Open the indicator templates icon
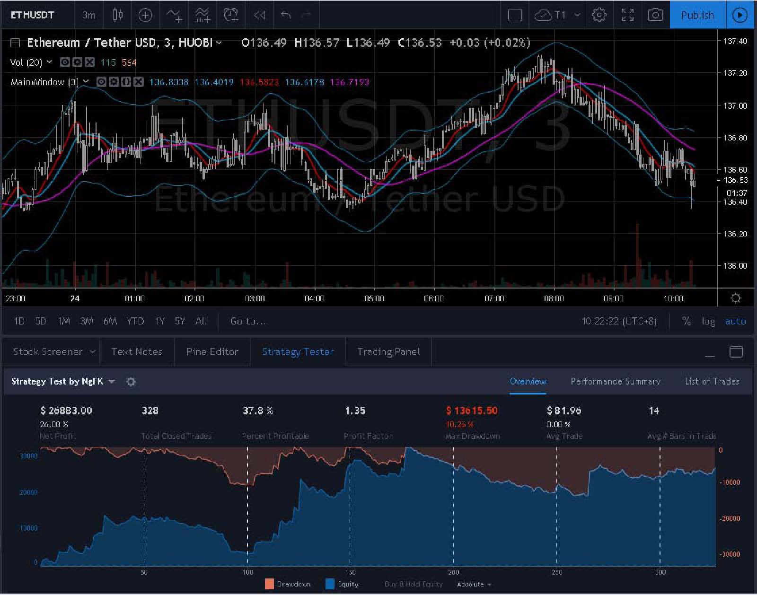This screenshot has width=757, height=595. (x=202, y=15)
